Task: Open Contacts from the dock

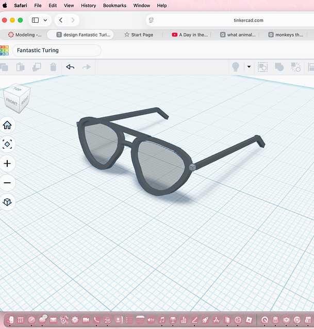Action: pos(119,320)
